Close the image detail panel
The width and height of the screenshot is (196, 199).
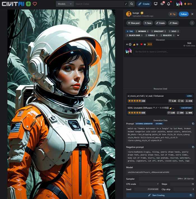click(x=192, y=14)
